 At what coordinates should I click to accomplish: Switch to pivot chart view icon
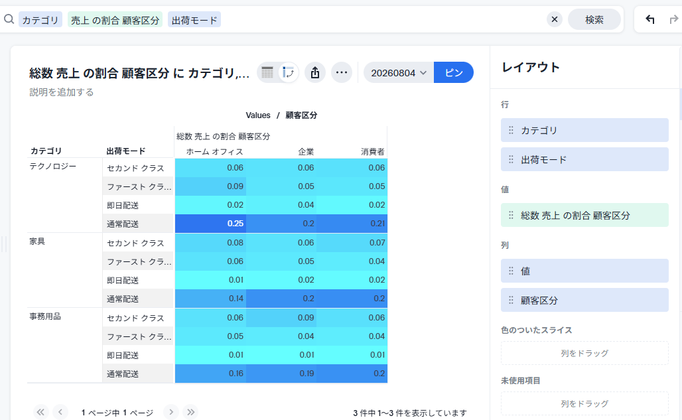(288, 72)
